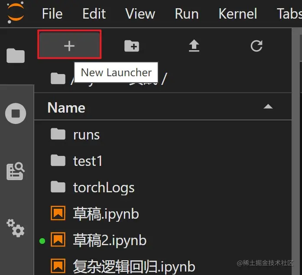Select the runs folder
The height and width of the screenshot is (275, 302).
point(163,134)
